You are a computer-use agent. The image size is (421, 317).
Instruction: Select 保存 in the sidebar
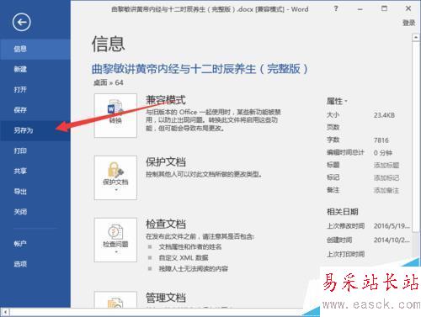[x=35, y=110]
